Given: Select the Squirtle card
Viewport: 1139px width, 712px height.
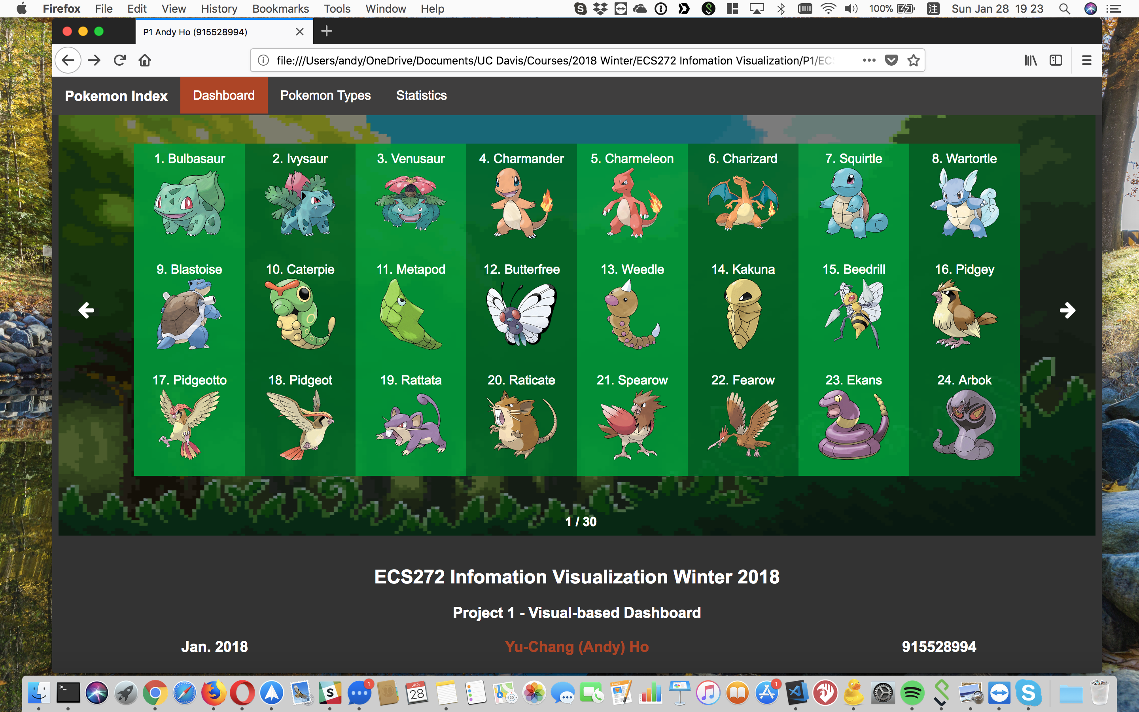Looking at the screenshot, I should [x=853, y=199].
